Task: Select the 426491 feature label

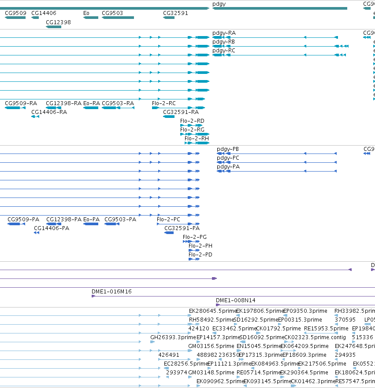Action: click(x=169, y=355)
